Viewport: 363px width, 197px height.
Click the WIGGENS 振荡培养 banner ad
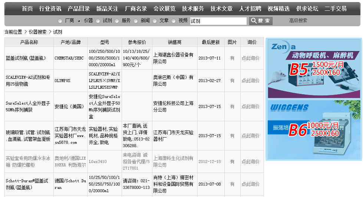tap(314, 129)
